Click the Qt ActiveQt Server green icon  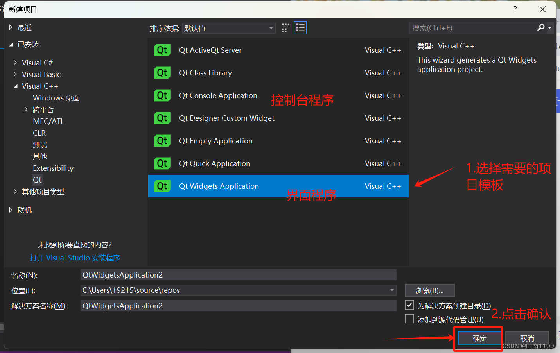(x=162, y=50)
